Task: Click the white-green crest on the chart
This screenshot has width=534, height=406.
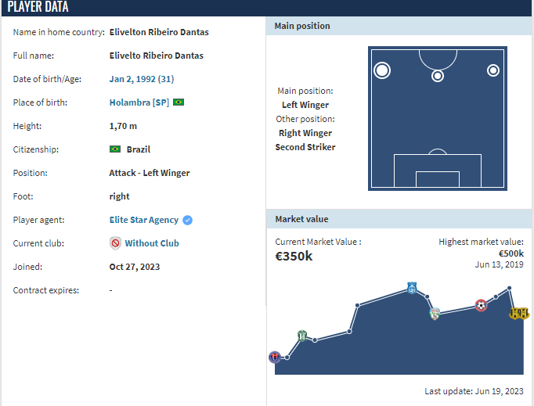Action: (435, 314)
